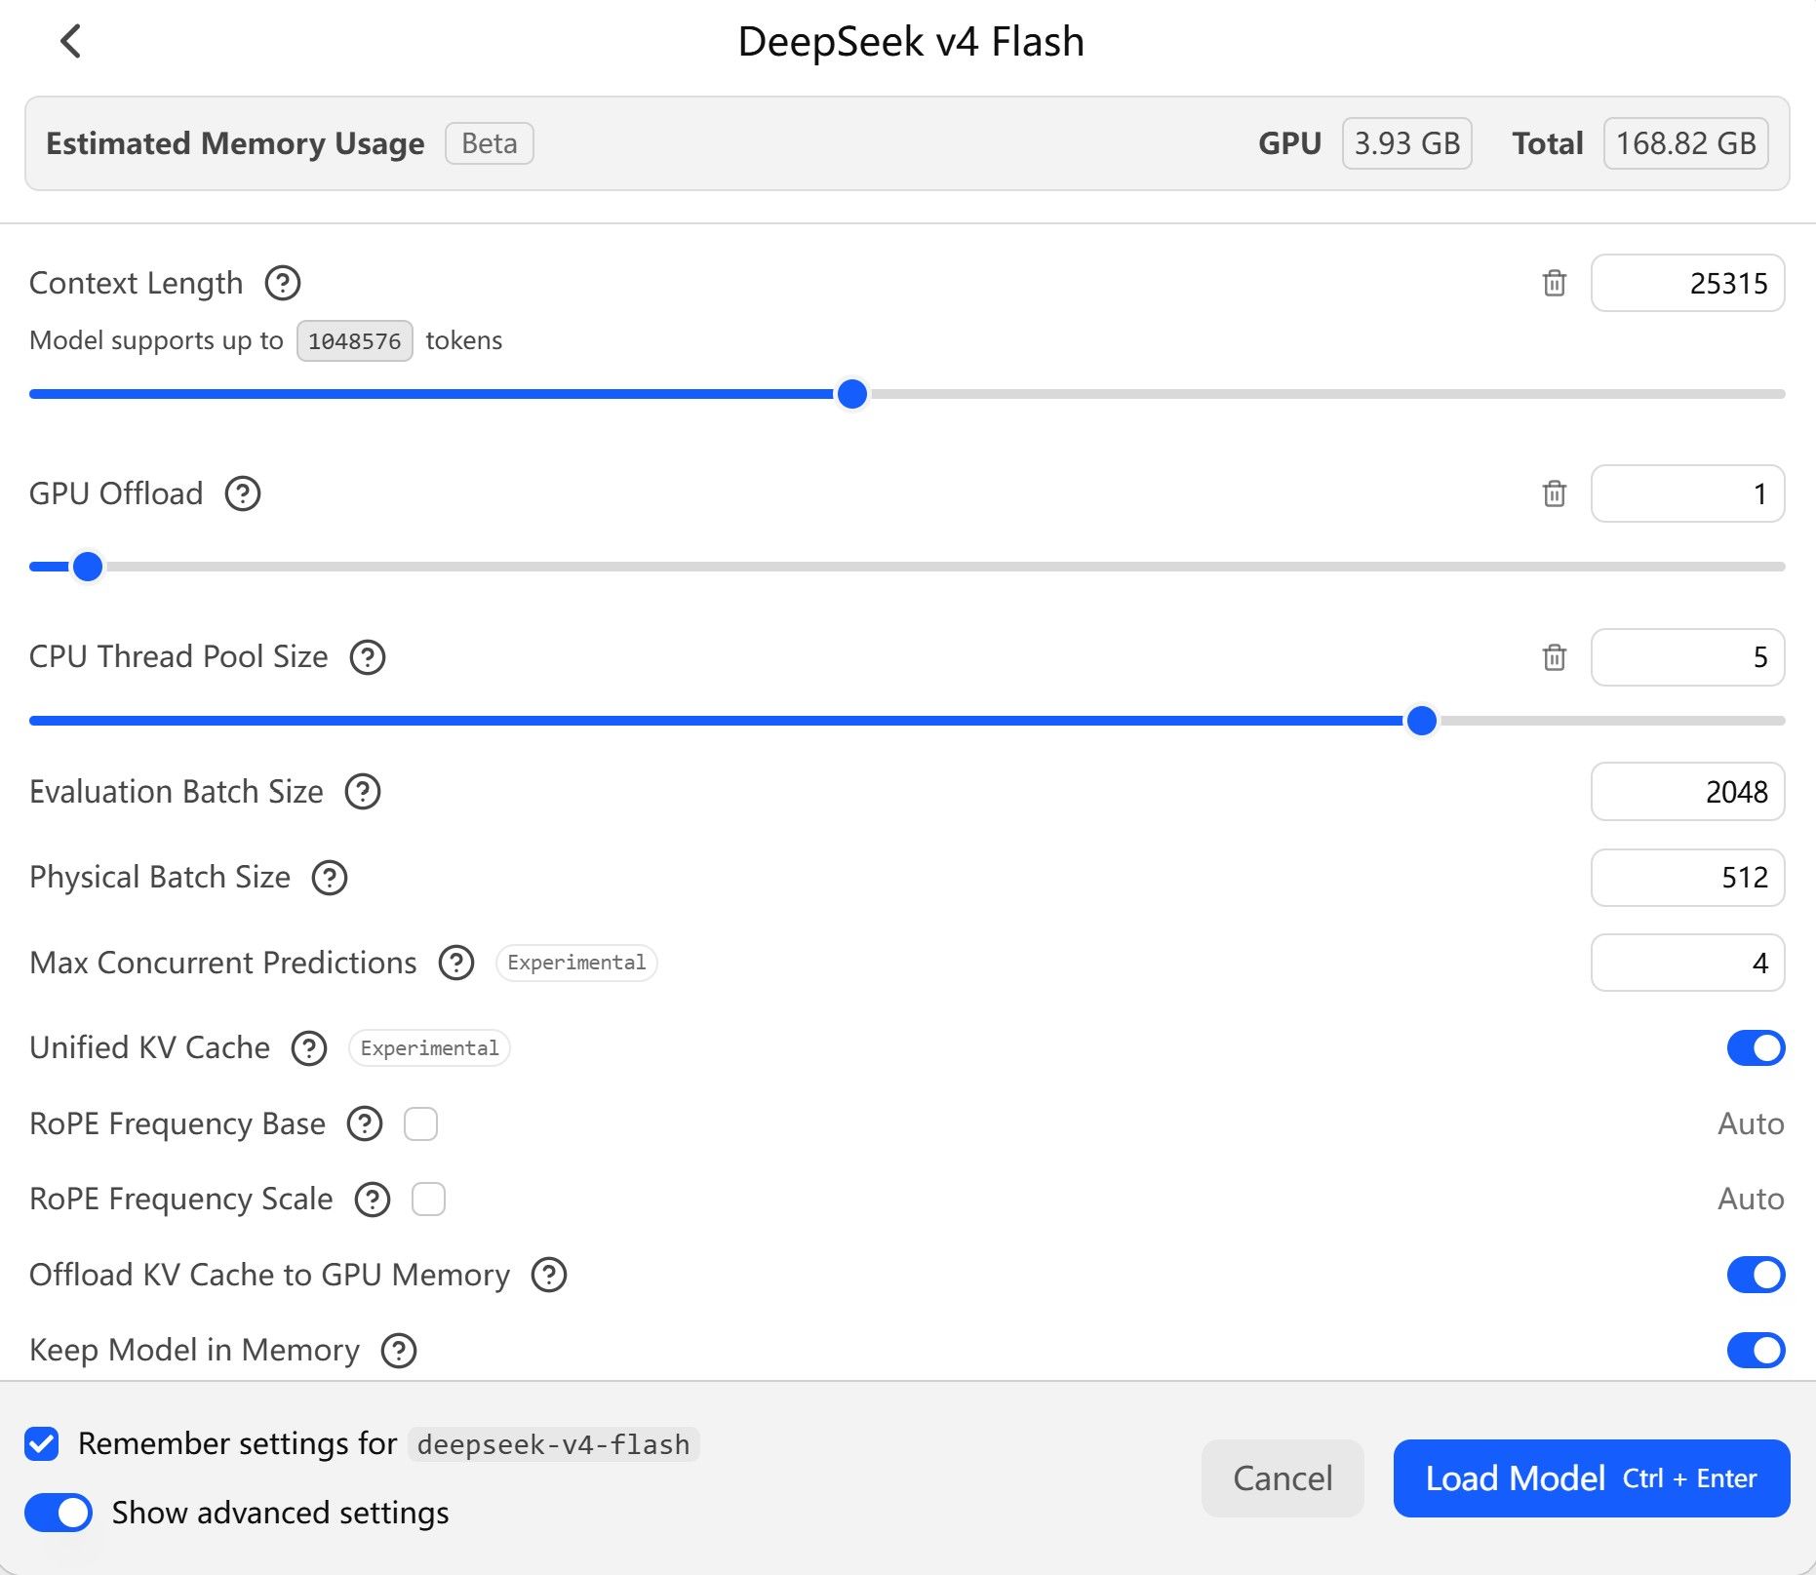Focus the Context Length value field
Image resolution: width=1816 pixels, height=1575 pixels.
tap(1688, 283)
